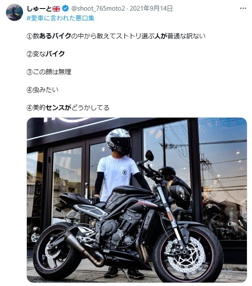
Task: Open the tweet via 2021年9月14日 date
Action: (151, 9)
